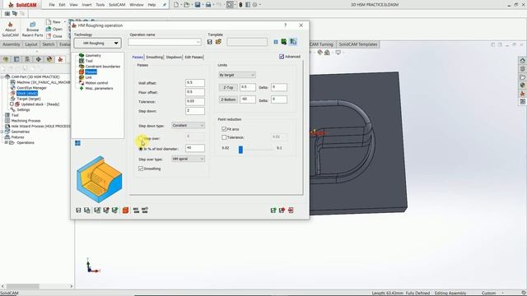Click the Save icon in the SolidWorks top toolbar
527x296 pixels.
click(x=198, y=5)
